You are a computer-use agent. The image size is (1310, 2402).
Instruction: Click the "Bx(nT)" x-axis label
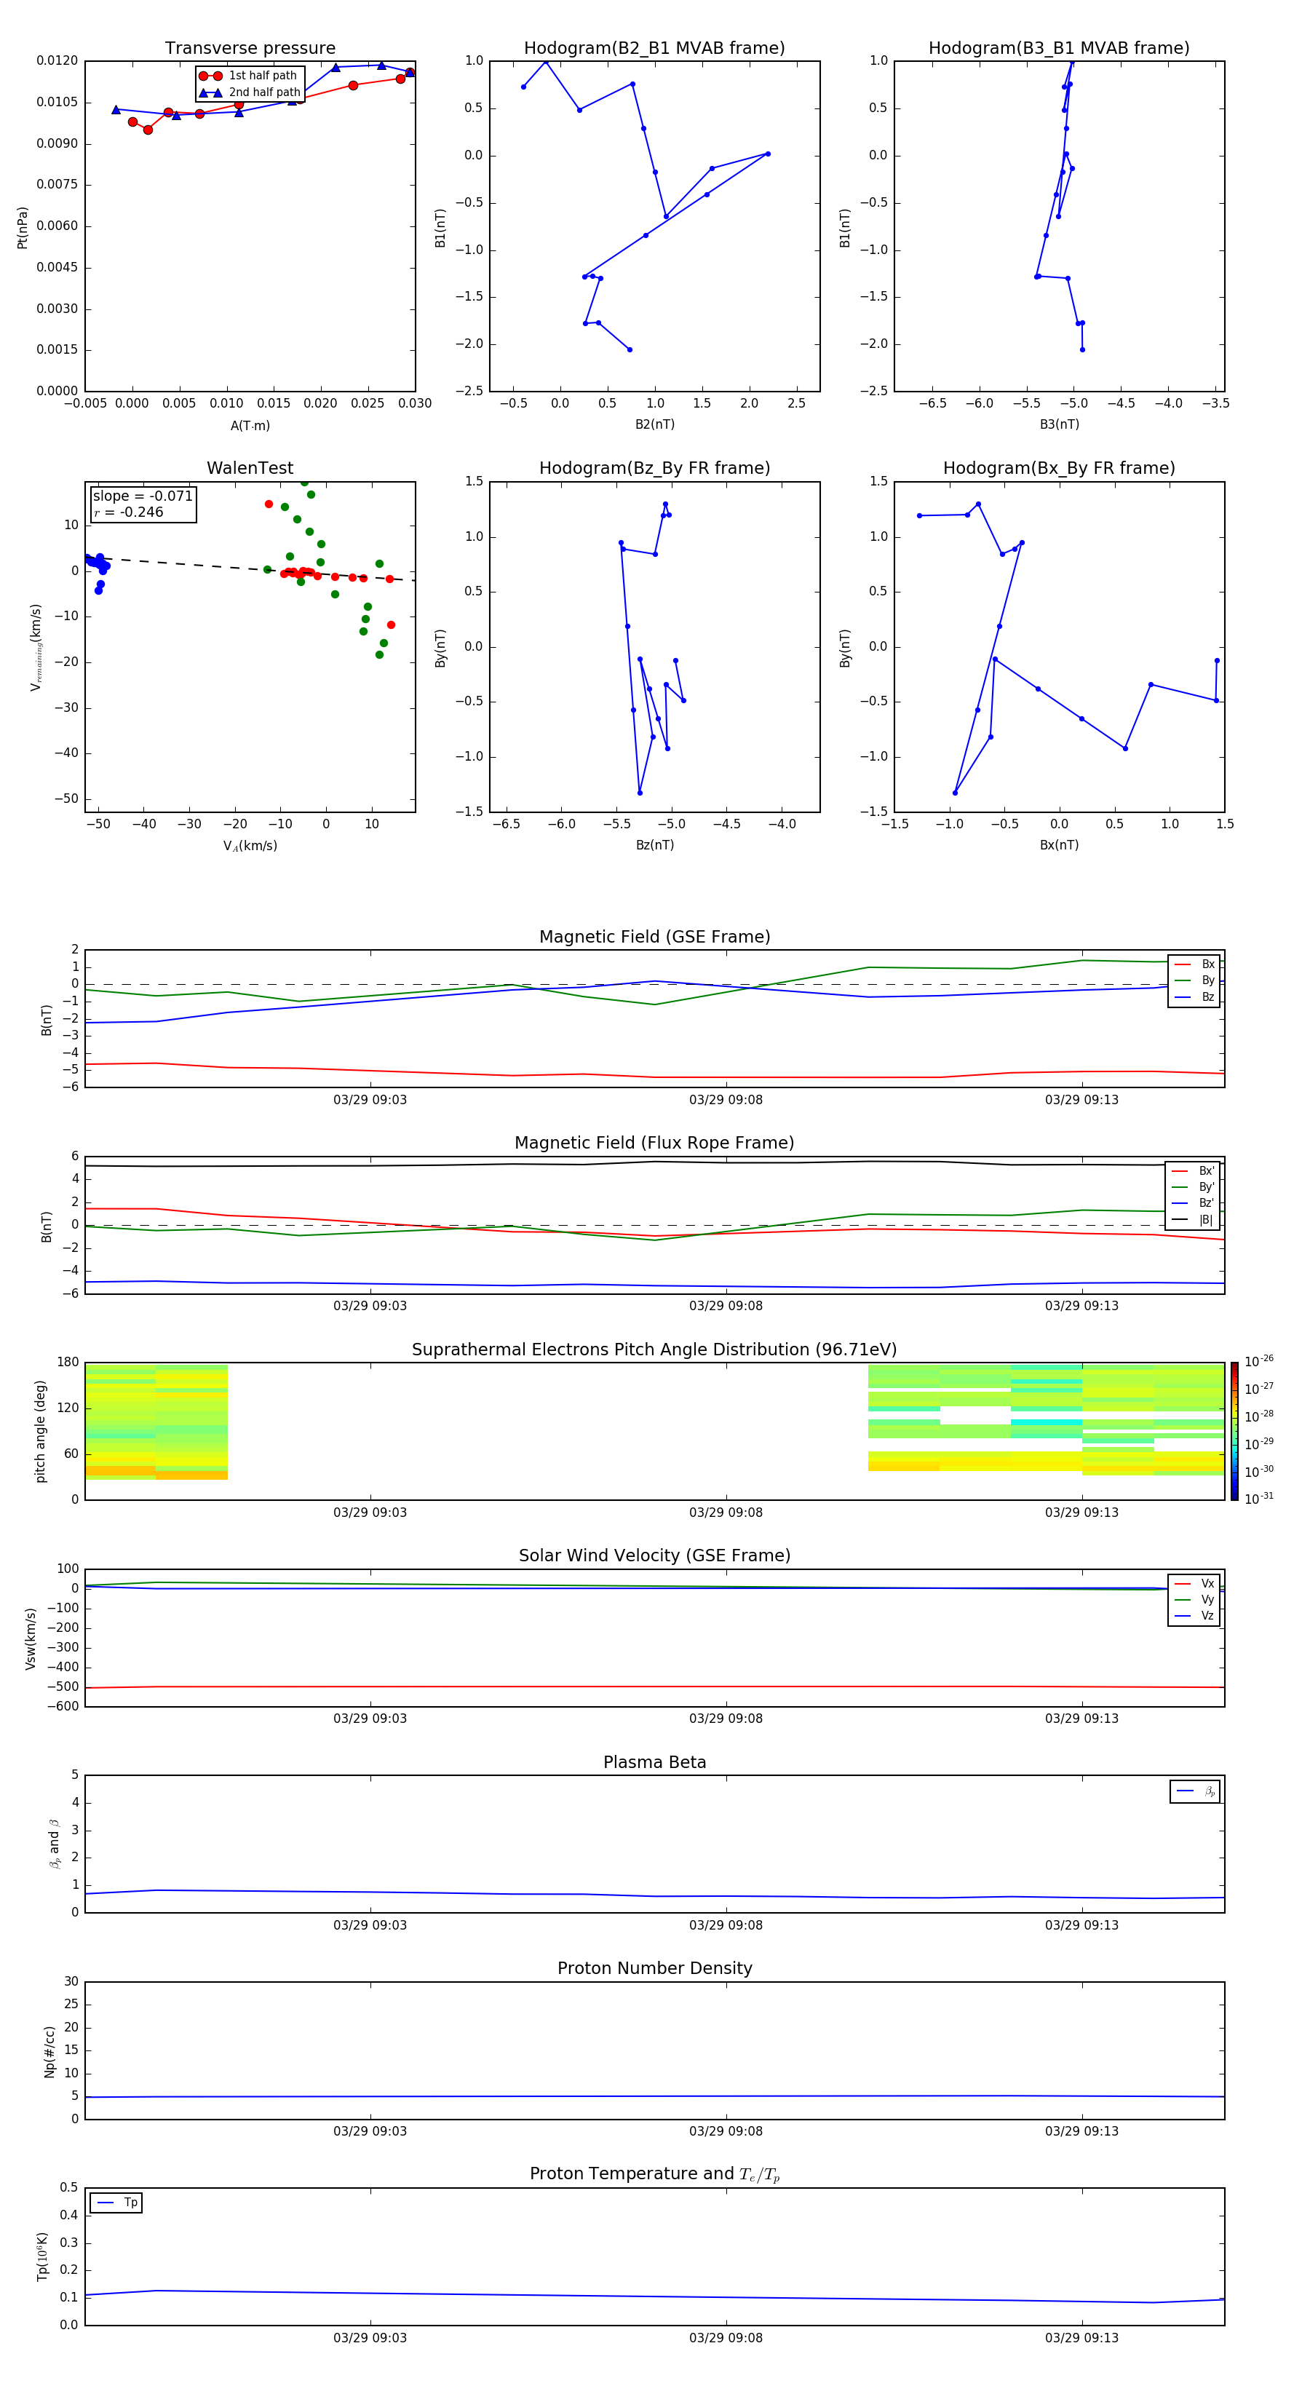pyautogui.click(x=1059, y=845)
